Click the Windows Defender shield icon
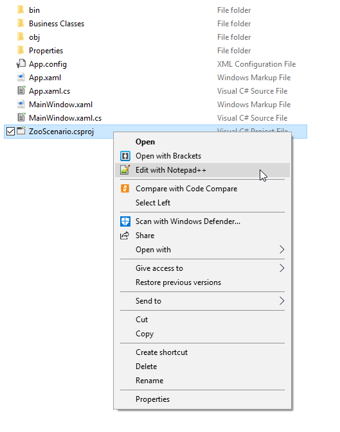 click(125, 221)
